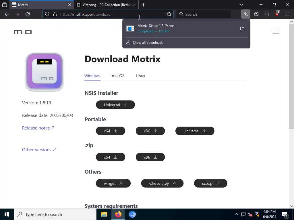Open the tracking protection shield icon
Image resolution: width=294 pixels, height=220 pixels.
47,14
